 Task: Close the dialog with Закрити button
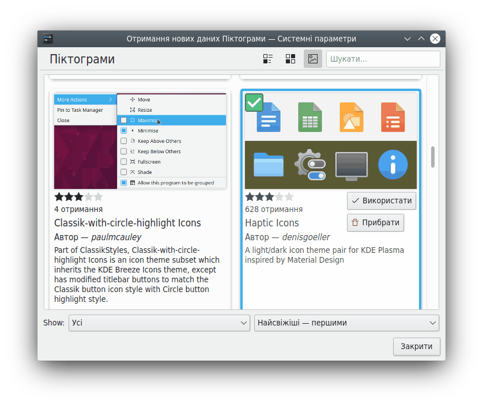pos(416,347)
